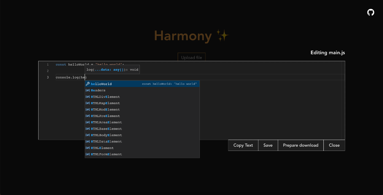Image resolution: width=383 pixels, height=195 pixels.
Task: Select HTMLPreElement in the suggestion list
Action: (105, 116)
